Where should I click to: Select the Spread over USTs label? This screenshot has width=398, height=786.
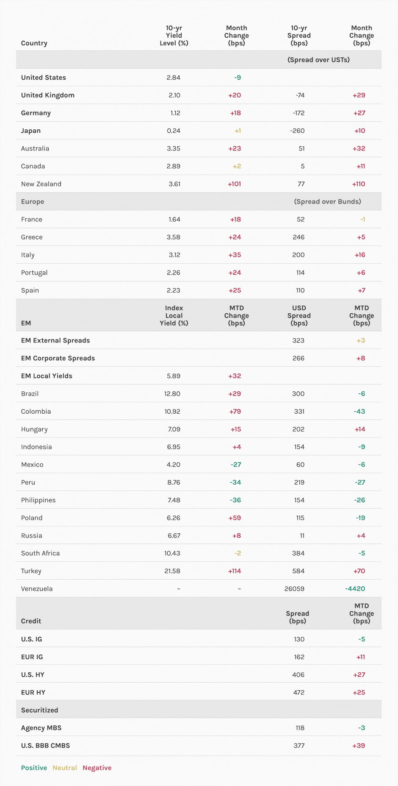pos(318,60)
